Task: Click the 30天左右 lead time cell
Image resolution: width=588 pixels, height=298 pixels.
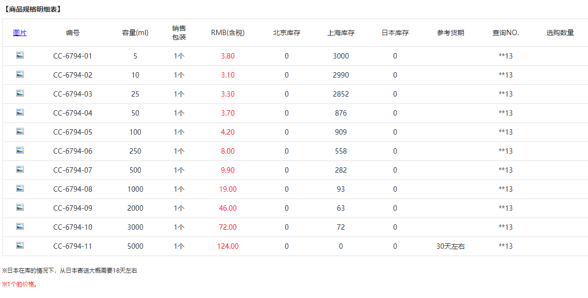Action: (450, 246)
